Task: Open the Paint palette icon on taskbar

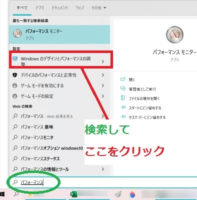Action: coord(118,194)
